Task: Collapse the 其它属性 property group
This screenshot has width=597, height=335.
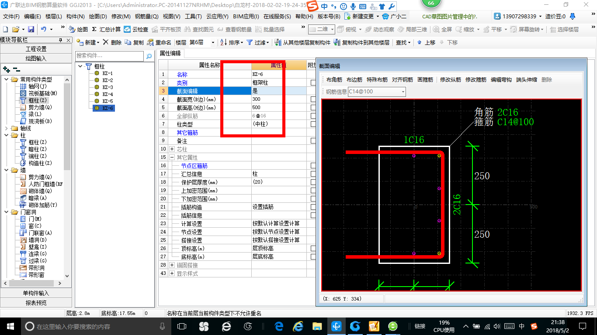Action: click(x=172, y=157)
